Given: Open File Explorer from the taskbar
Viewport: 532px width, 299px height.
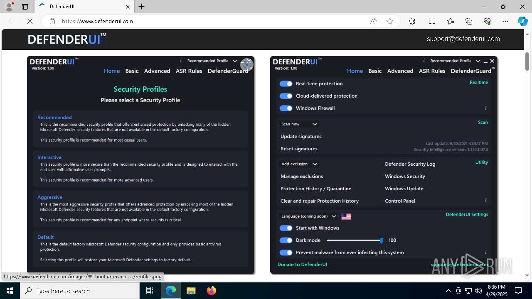Looking at the screenshot, I should coord(191,291).
